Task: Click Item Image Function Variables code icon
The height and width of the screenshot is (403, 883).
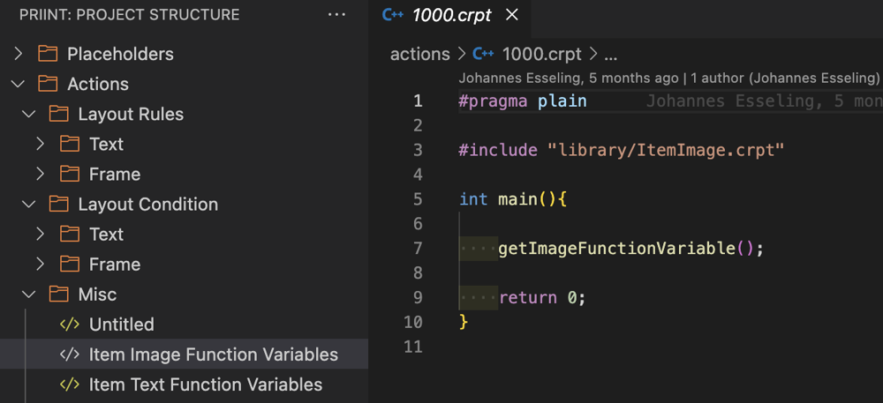Action: click(69, 354)
